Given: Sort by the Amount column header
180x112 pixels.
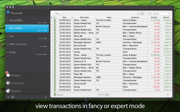Looking at the screenshot, I should pyautogui.click(x=154, y=17).
